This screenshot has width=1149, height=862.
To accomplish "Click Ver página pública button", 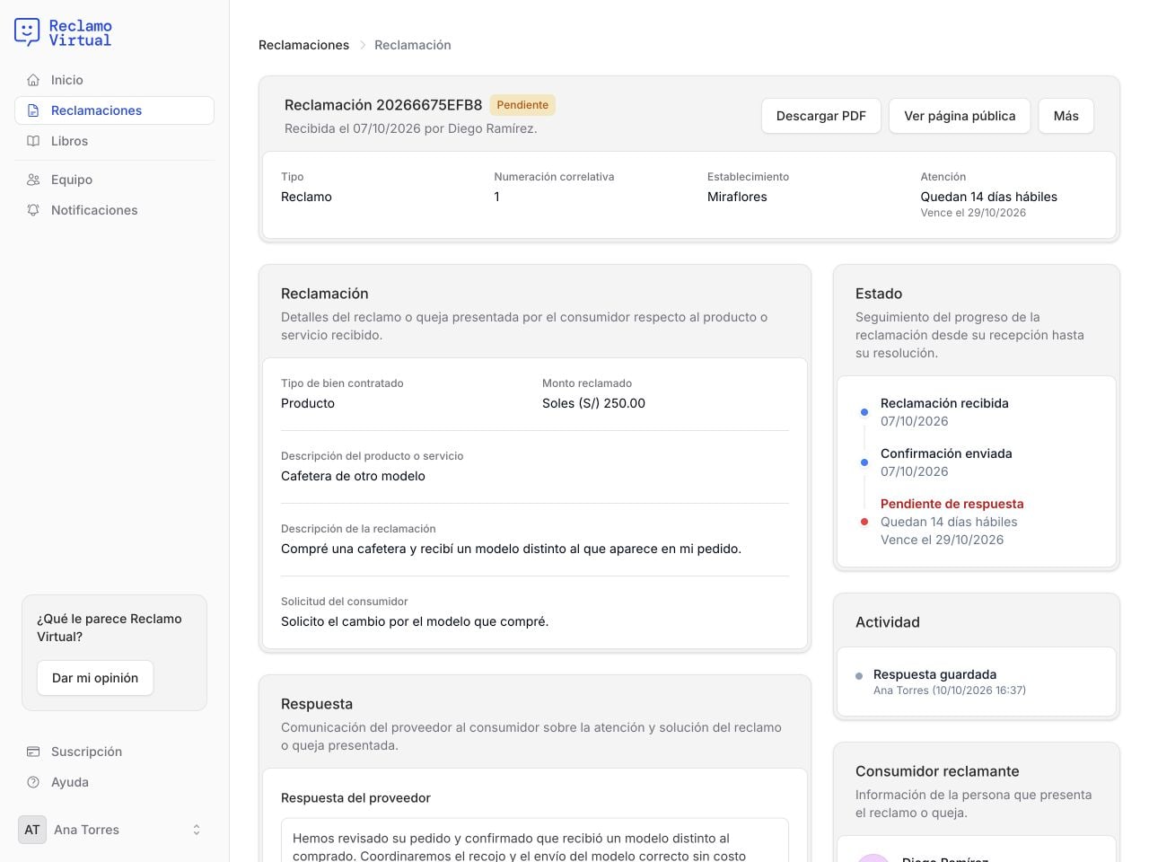I will 960,116.
